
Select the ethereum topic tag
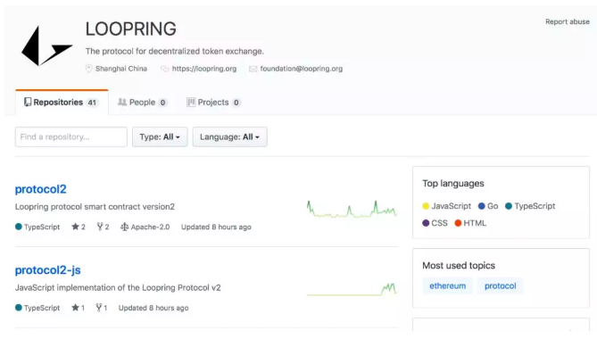tap(447, 285)
